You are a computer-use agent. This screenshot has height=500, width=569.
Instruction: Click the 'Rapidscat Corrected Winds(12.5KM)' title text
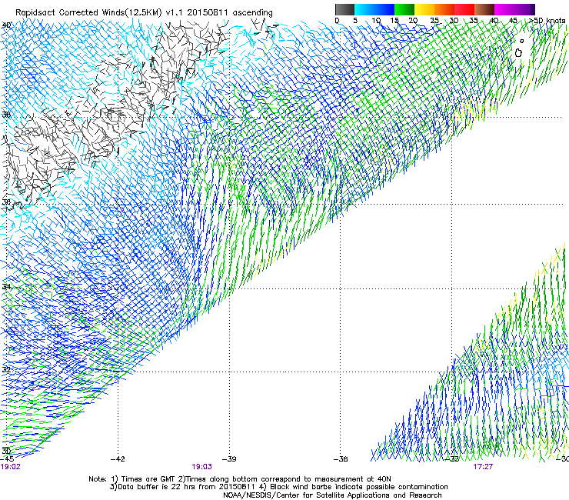[x=88, y=13]
